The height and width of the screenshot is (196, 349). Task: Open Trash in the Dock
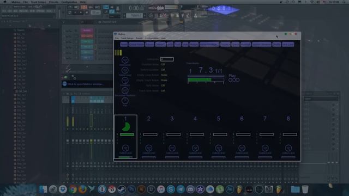305,189
